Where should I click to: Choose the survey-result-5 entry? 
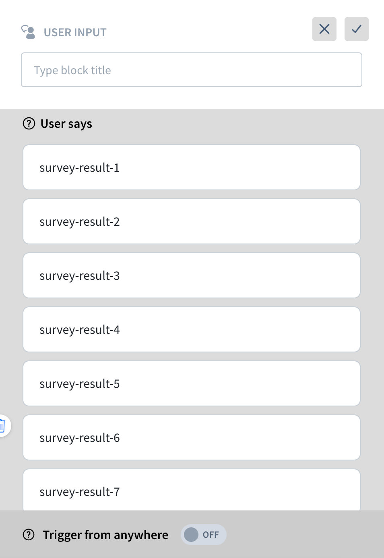pos(192,383)
